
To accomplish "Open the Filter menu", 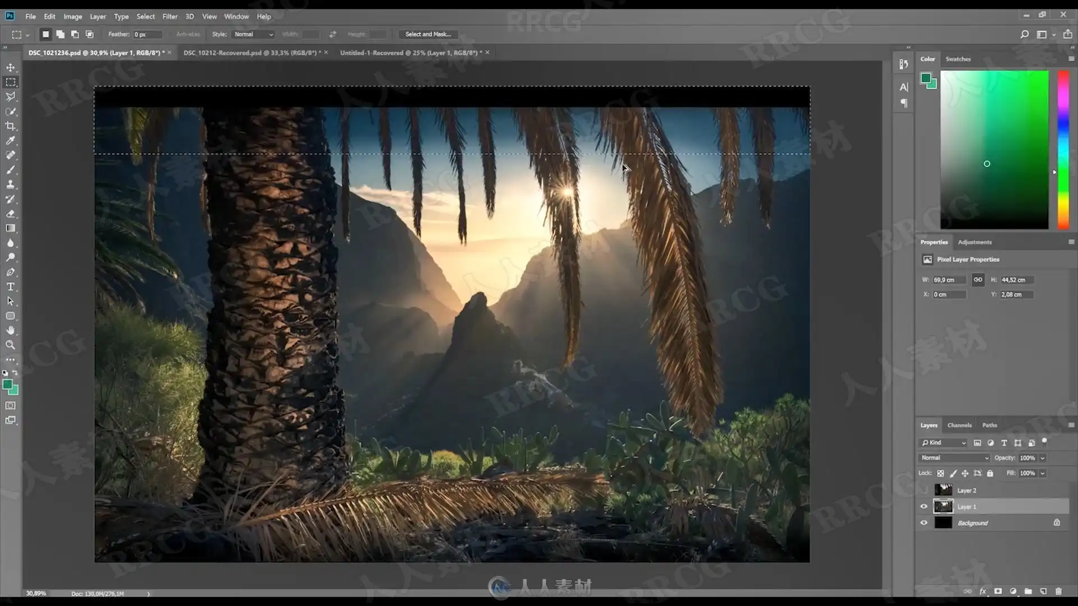I will (x=170, y=16).
